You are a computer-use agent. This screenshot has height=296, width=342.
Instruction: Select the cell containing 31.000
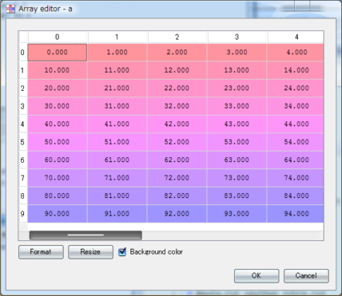tap(117, 106)
